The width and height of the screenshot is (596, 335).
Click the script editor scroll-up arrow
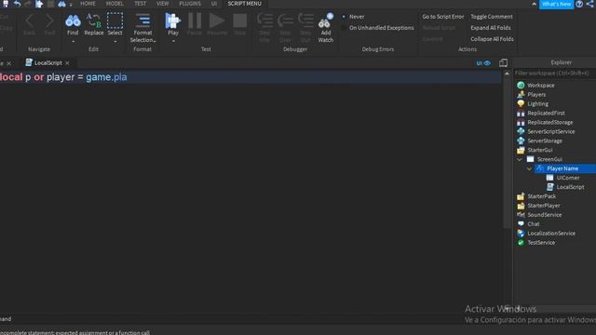coord(507,74)
